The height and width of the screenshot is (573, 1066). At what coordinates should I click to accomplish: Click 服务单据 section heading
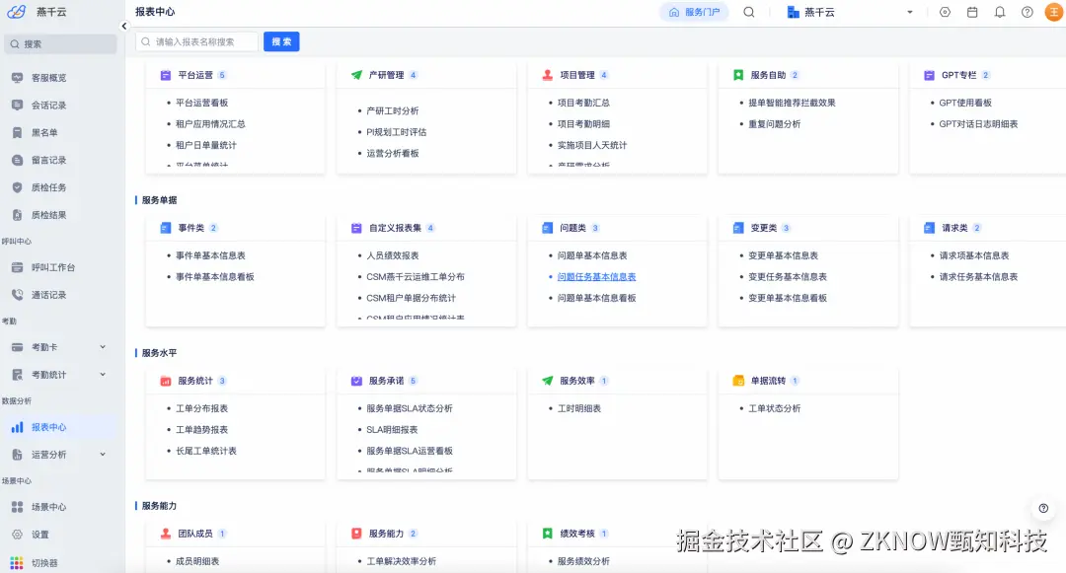pyautogui.click(x=159, y=200)
